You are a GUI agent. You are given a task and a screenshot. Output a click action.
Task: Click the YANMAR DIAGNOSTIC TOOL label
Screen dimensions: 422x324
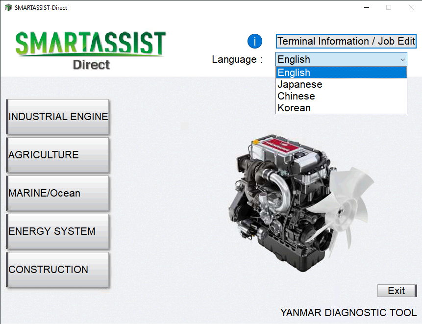348,313
